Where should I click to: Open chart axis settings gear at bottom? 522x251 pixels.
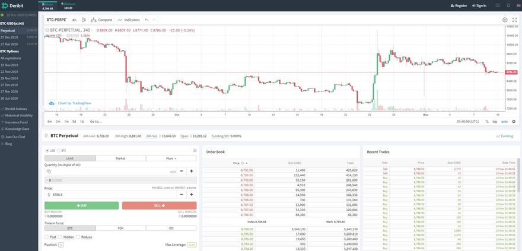click(x=514, y=122)
